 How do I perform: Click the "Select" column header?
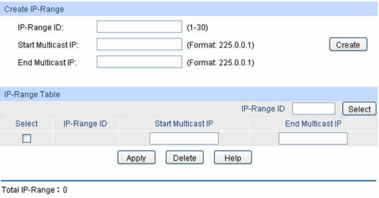26,124
